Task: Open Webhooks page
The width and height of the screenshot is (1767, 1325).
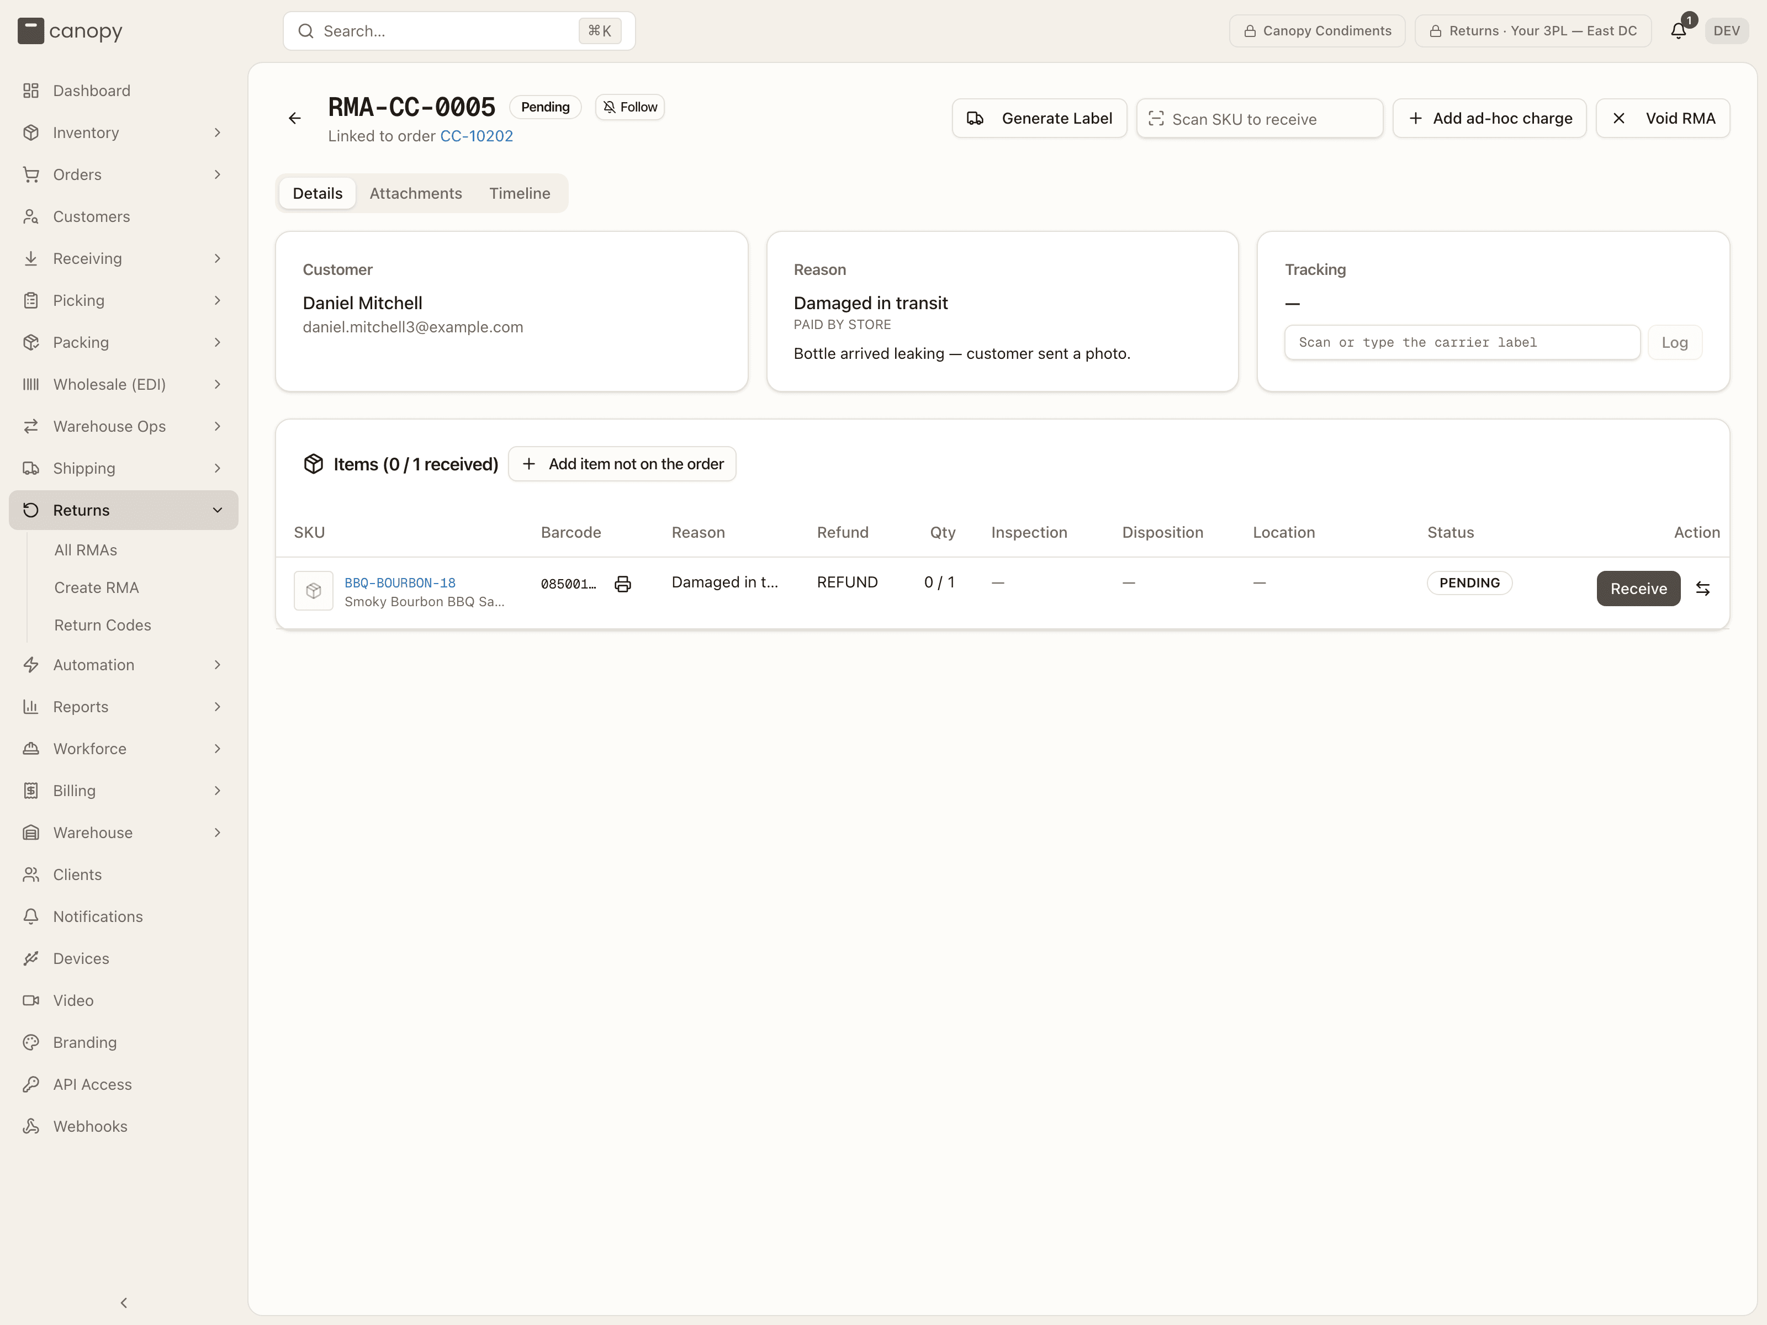Action: 124,1126
